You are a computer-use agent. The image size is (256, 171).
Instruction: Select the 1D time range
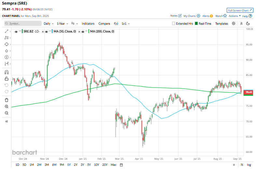coord(17,165)
